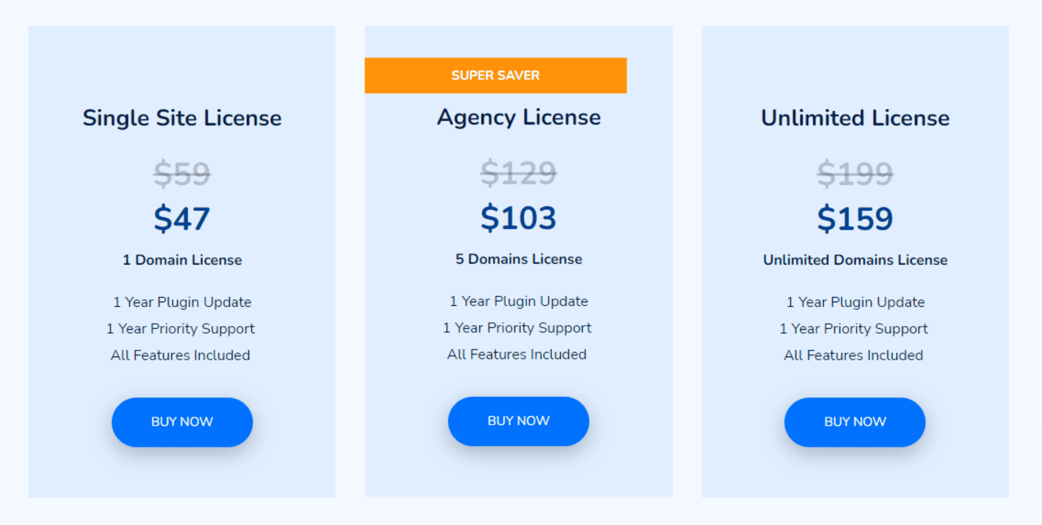Click BUY NOW for Single Site License
The image size is (1042, 525).
point(182,422)
